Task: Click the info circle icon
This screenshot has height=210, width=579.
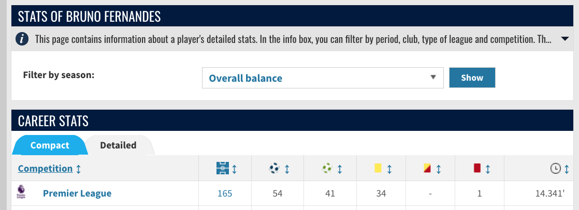Action: [x=22, y=39]
